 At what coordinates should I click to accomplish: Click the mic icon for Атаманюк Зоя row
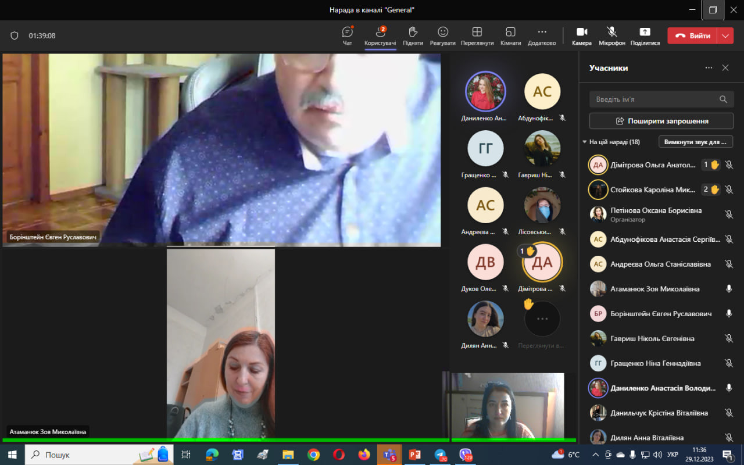(x=729, y=289)
